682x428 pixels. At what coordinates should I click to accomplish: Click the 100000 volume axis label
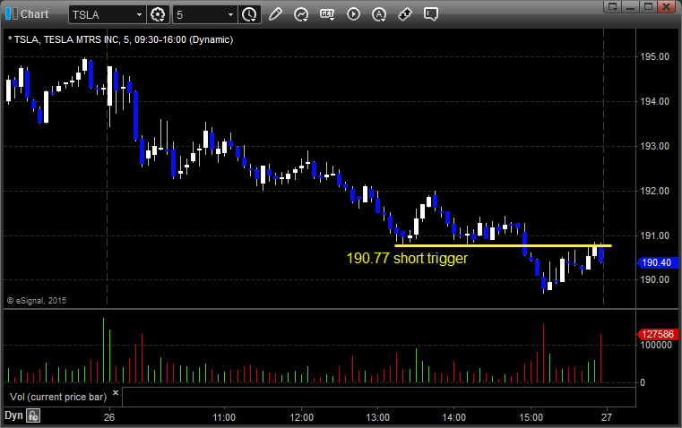pos(656,345)
